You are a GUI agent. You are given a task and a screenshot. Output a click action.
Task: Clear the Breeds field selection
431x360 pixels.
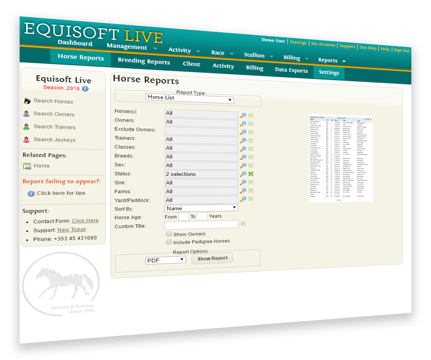tap(251, 157)
